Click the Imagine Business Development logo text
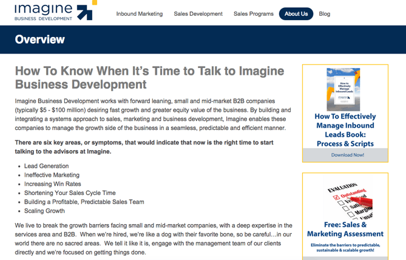This screenshot has height=260, width=406. (42, 10)
